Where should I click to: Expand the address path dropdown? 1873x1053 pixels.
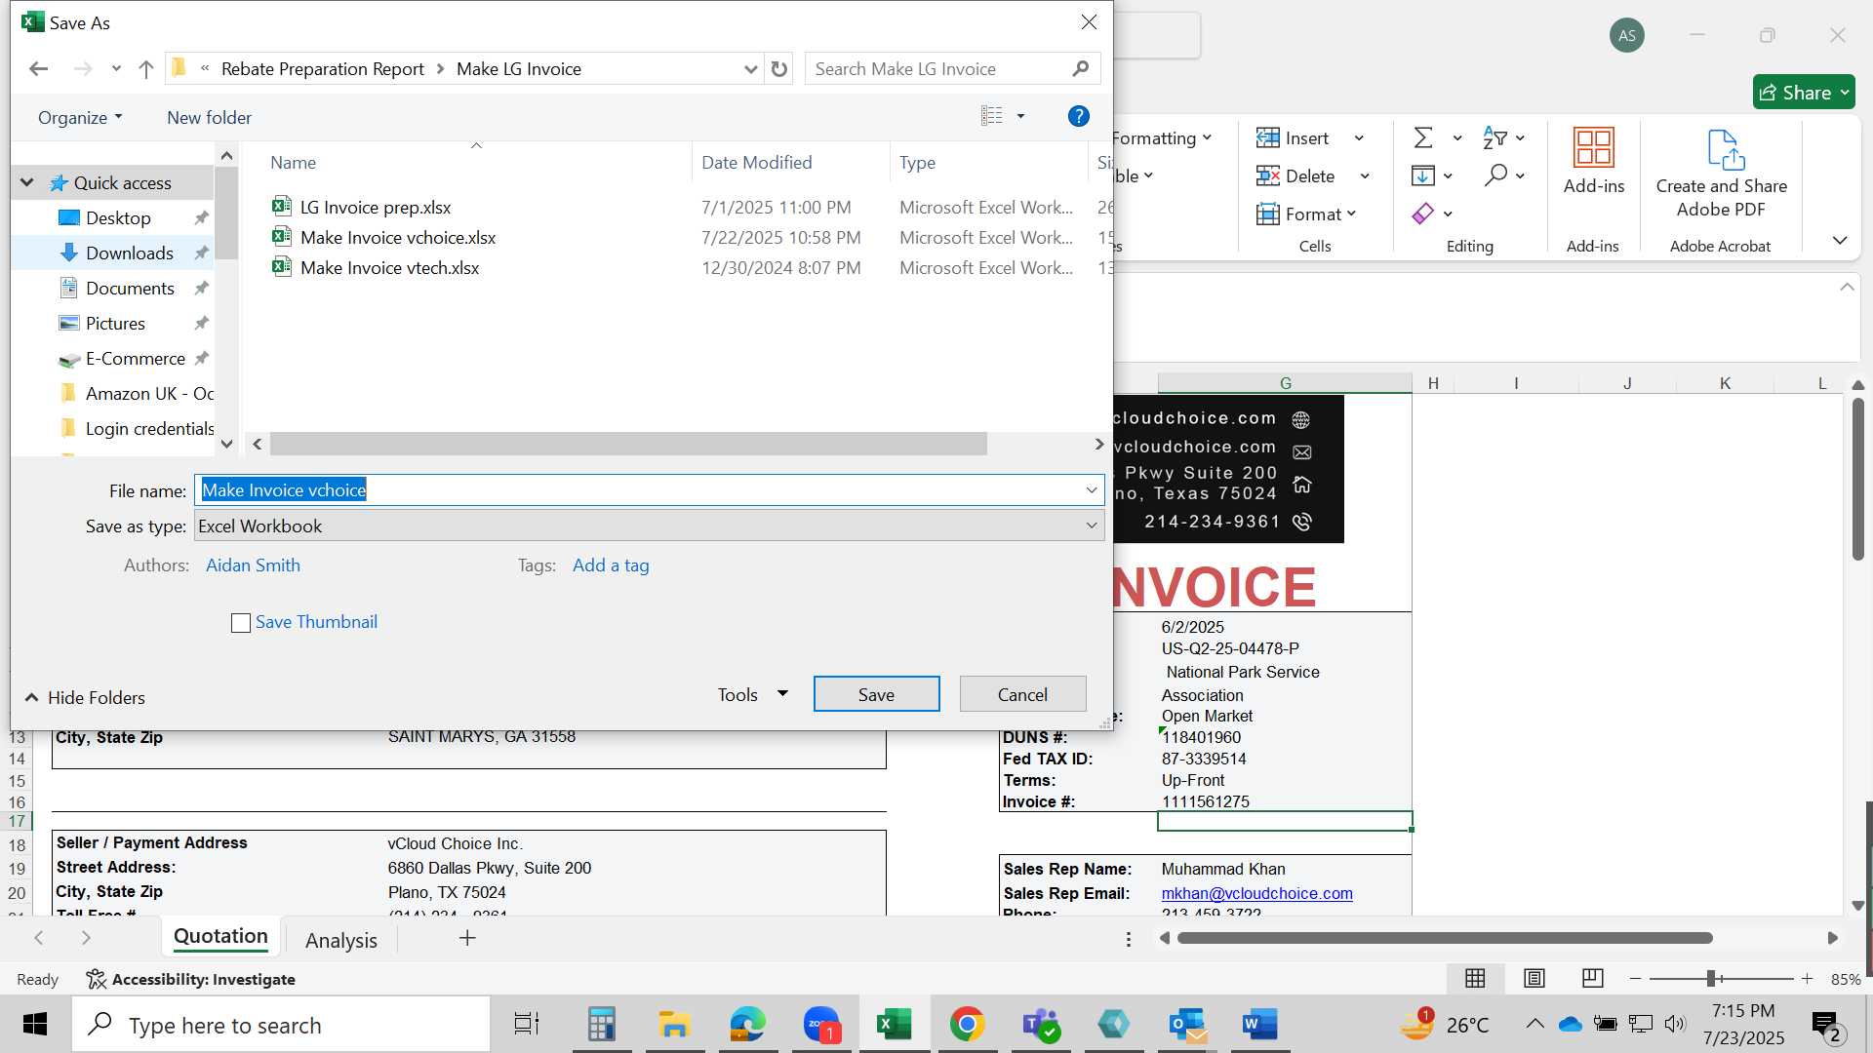point(750,69)
